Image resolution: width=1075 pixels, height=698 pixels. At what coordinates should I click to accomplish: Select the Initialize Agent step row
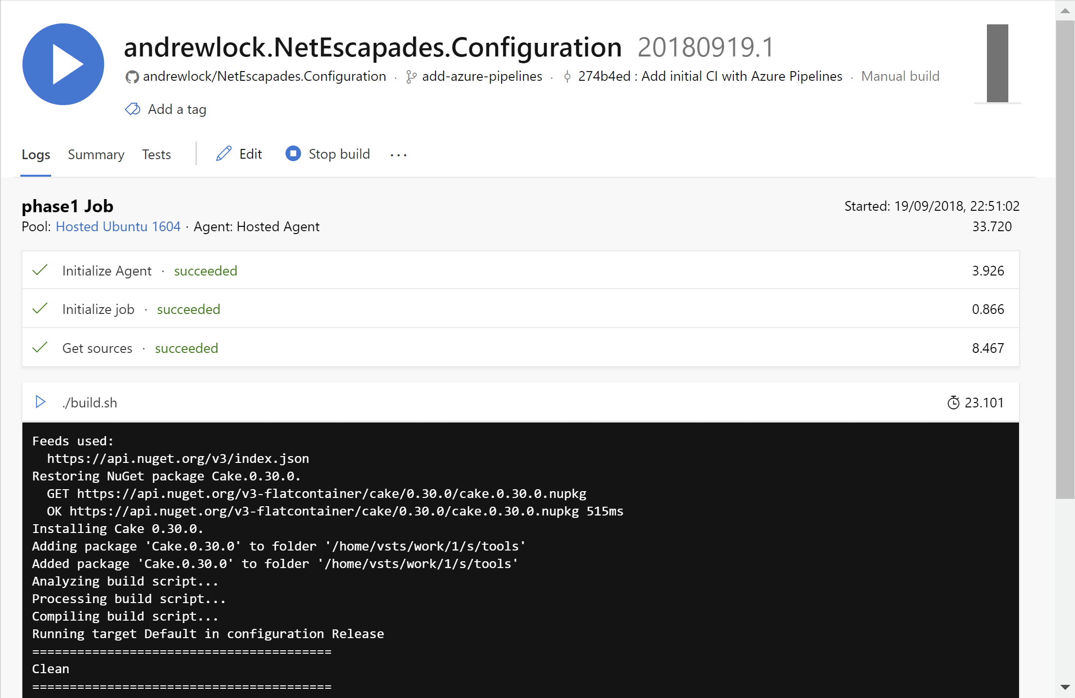(x=521, y=270)
